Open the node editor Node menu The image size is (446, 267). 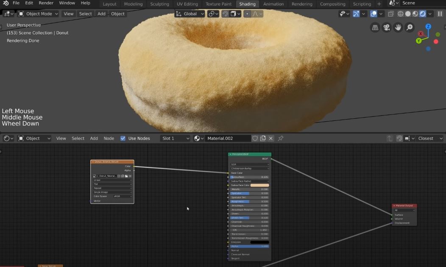click(109, 138)
